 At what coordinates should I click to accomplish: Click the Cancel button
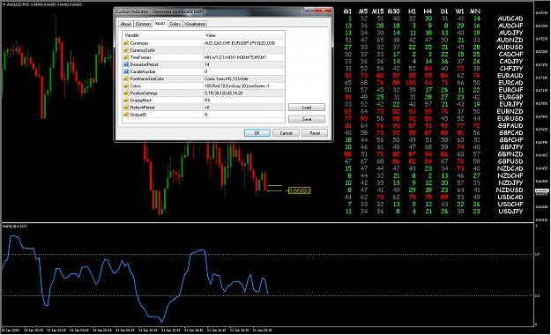coord(286,133)
